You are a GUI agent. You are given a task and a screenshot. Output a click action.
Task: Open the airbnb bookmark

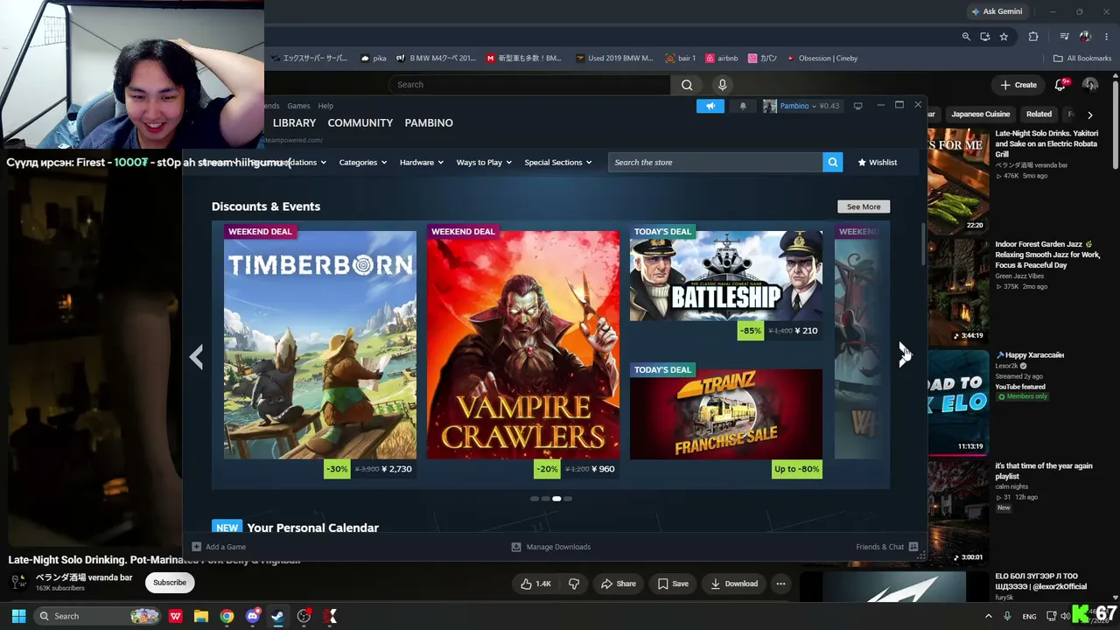(x=722, y=59)
